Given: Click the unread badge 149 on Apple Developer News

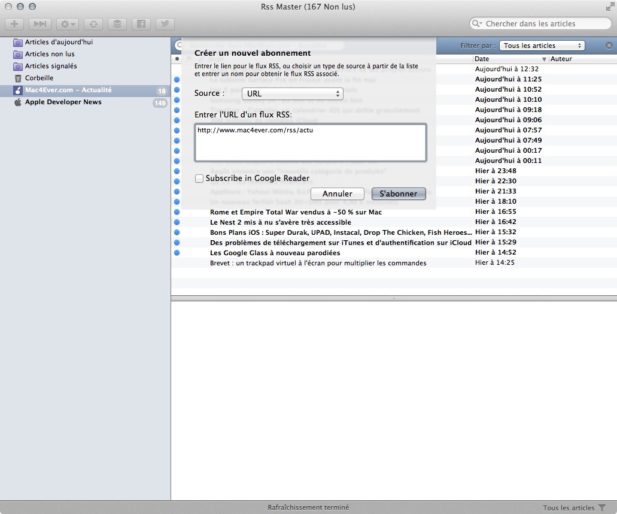Looking at the screenshot, I should coord(160,103).
